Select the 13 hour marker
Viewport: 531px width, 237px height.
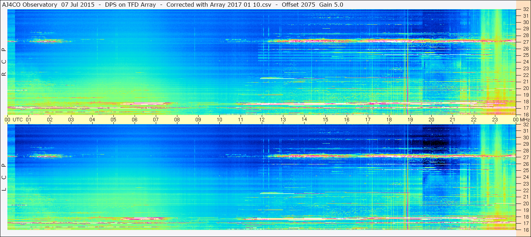tap(283, 120)
